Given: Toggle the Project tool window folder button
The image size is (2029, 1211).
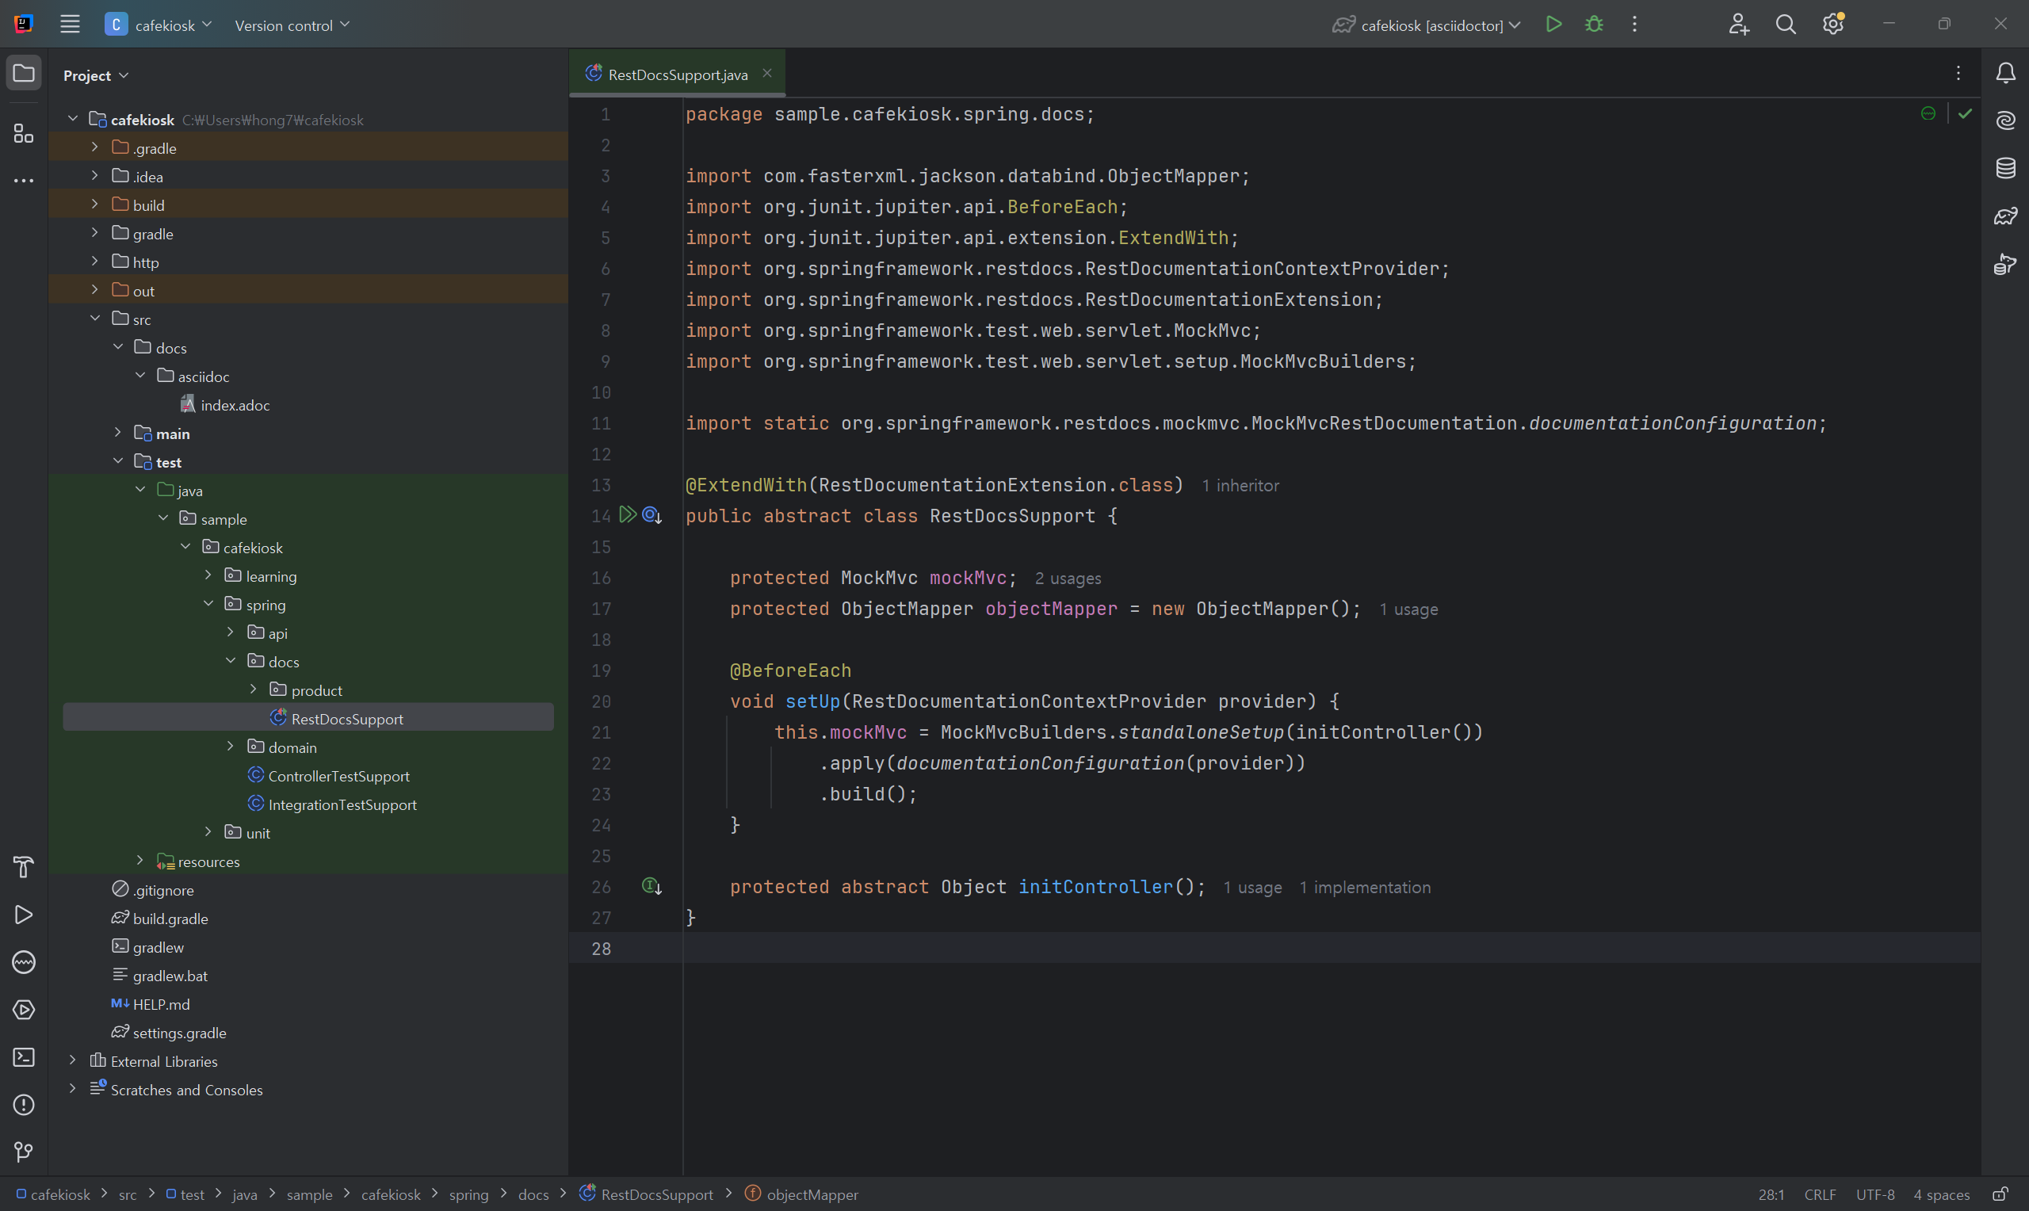Looking at the screenshot, I should pos(24,74).
